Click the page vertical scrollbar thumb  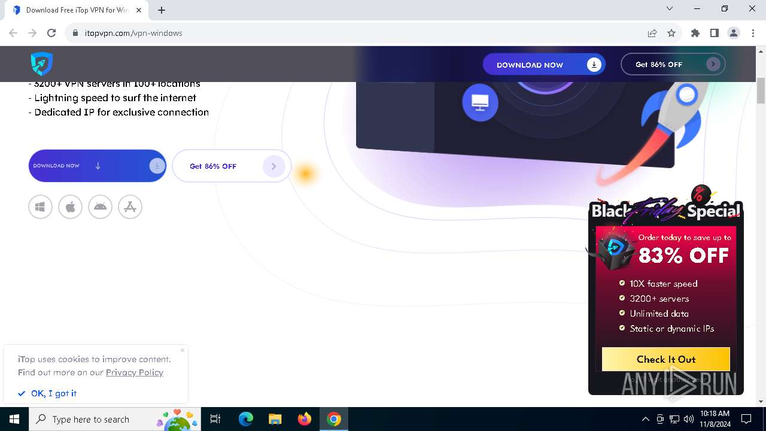(x=761, y=90)
